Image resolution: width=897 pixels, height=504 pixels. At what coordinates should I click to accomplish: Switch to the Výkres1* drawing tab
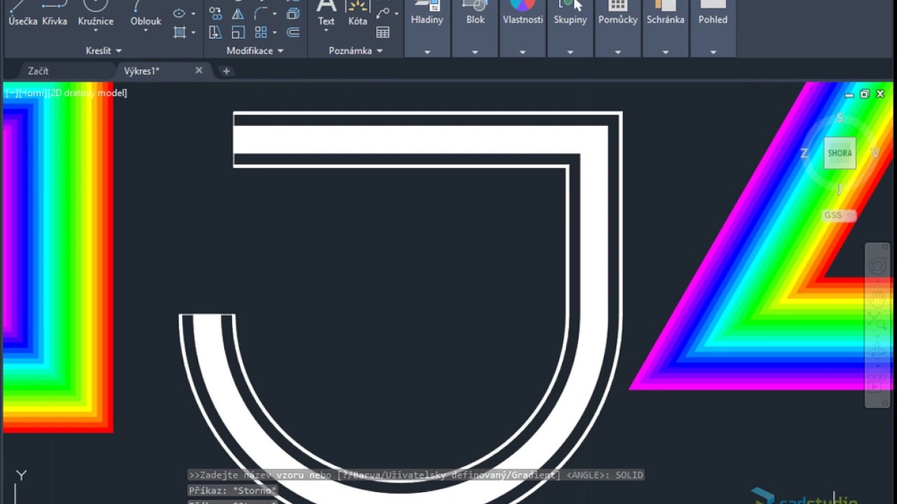142,71
